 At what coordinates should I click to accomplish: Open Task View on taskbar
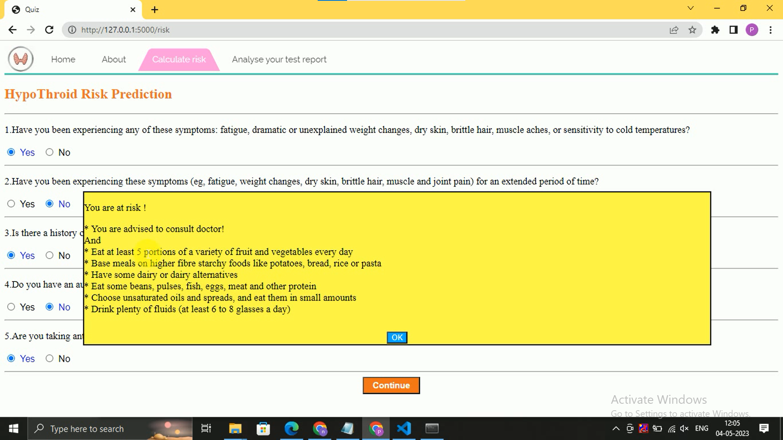[x=206, y=429]
